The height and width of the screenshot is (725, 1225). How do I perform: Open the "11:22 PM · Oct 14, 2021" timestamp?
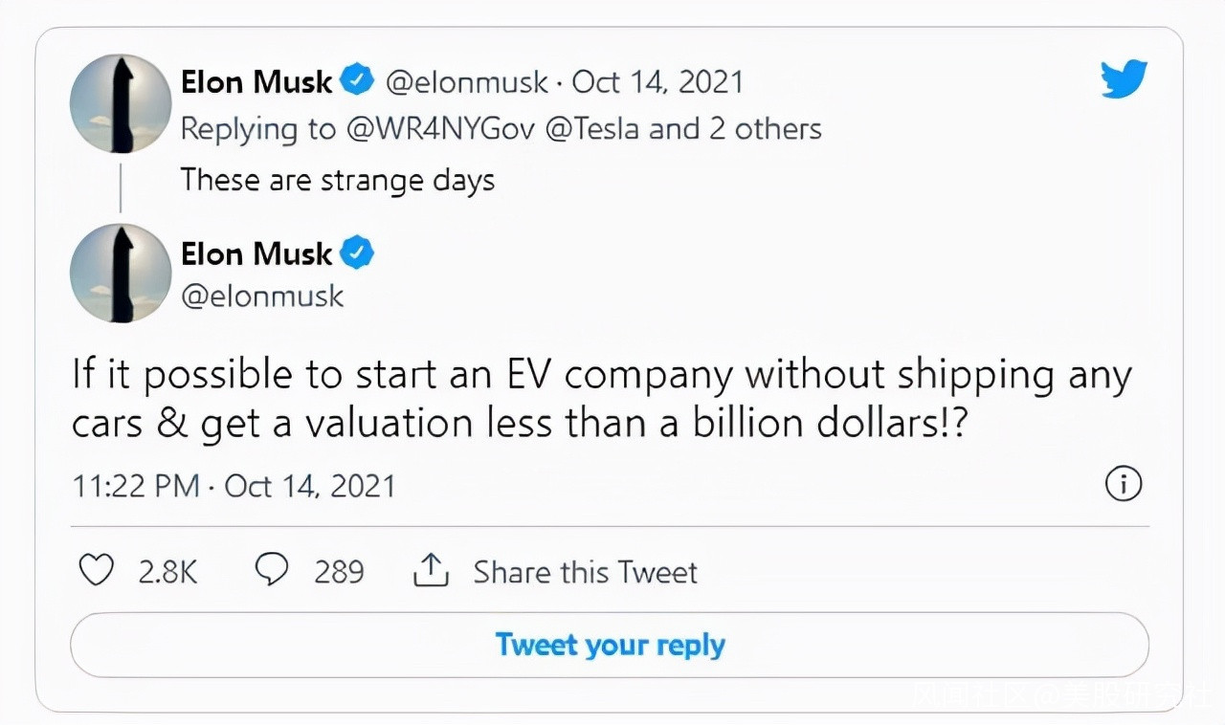(234, 486)
